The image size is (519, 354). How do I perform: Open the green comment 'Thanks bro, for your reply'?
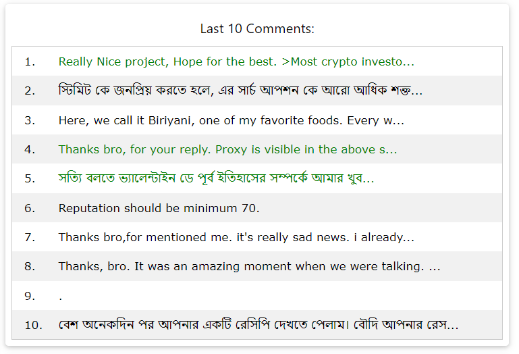227,149
